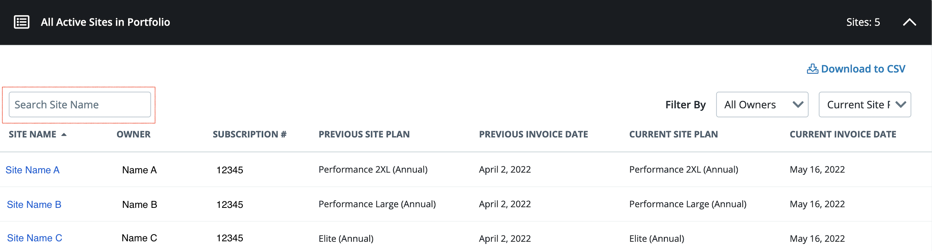The image size is (932, 251).
Task: Click the Current Invoice Date column header
Action: click(843, 134)
